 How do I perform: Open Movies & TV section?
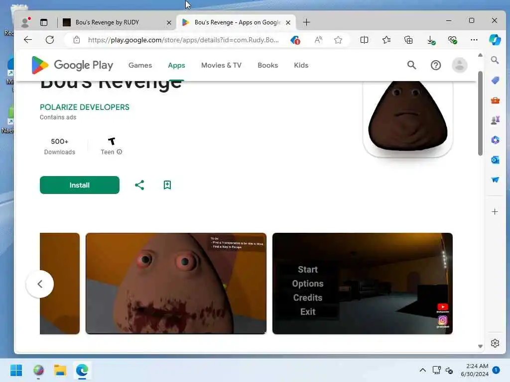click(221, 65)
